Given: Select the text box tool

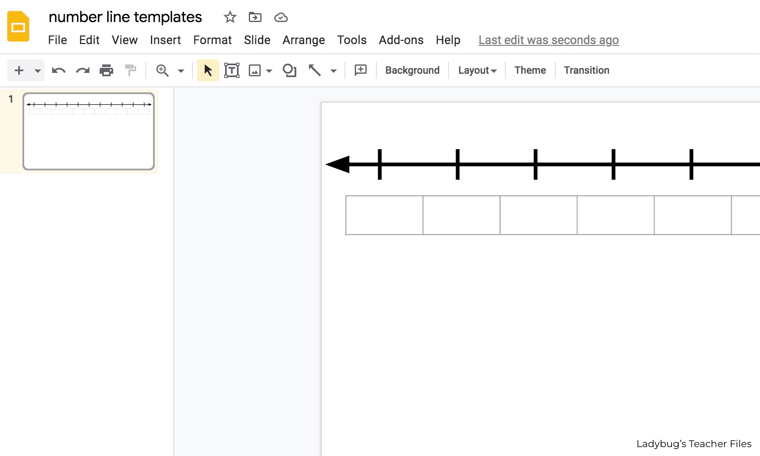Looking at the screenshot, I should (x=232, y=70).
